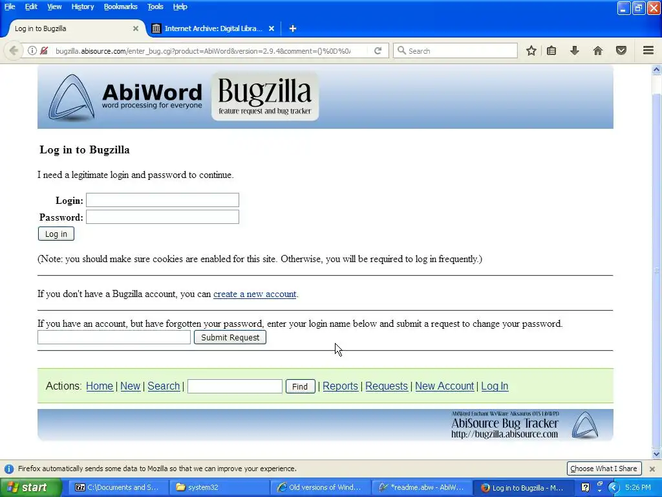The height and width of the screenshot is (497, 662).
Task: Click the page scrollbar down arrow
Action: tap(657, 454)
